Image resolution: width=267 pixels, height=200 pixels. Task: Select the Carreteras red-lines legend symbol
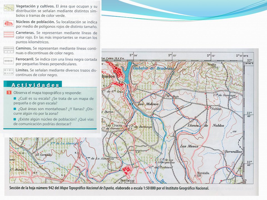pyautogui.click(x=9, y=34)
